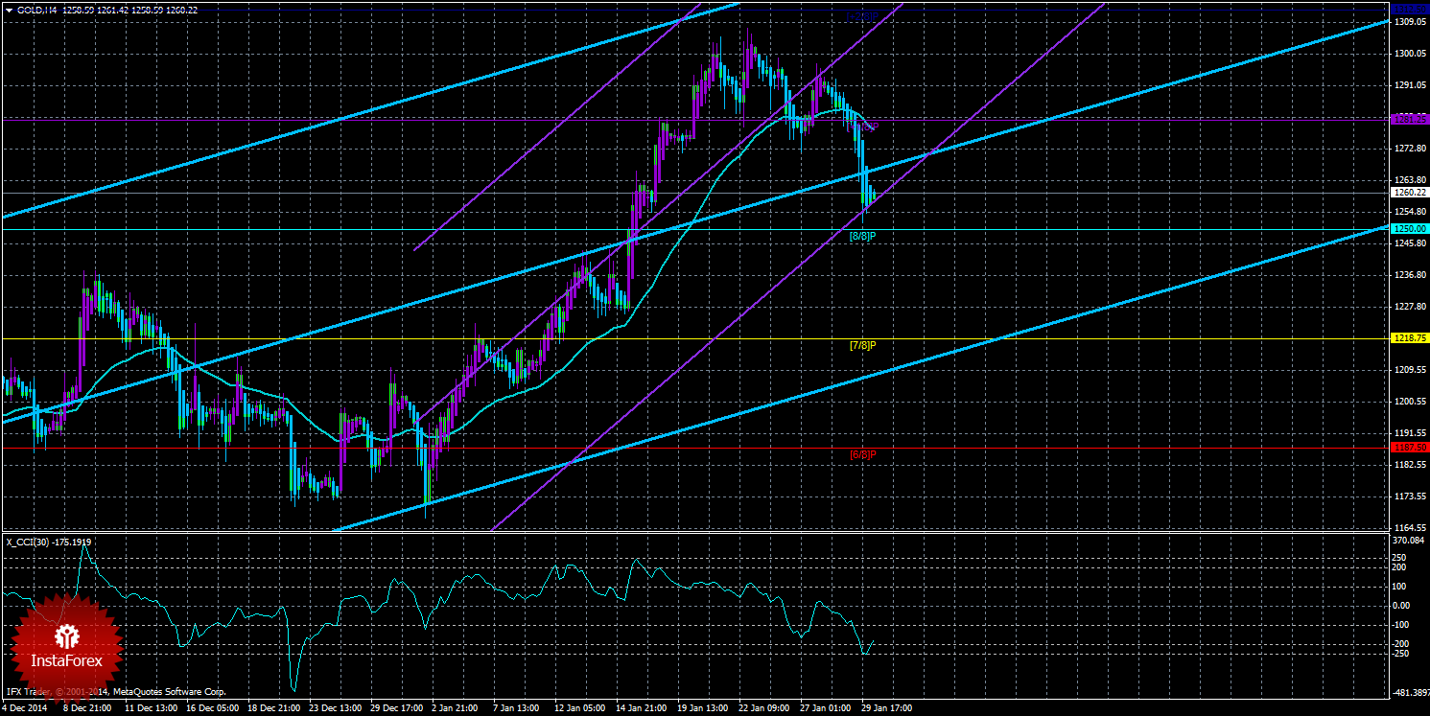Click the 0.00 CCI scale value

click(1403, 605)
